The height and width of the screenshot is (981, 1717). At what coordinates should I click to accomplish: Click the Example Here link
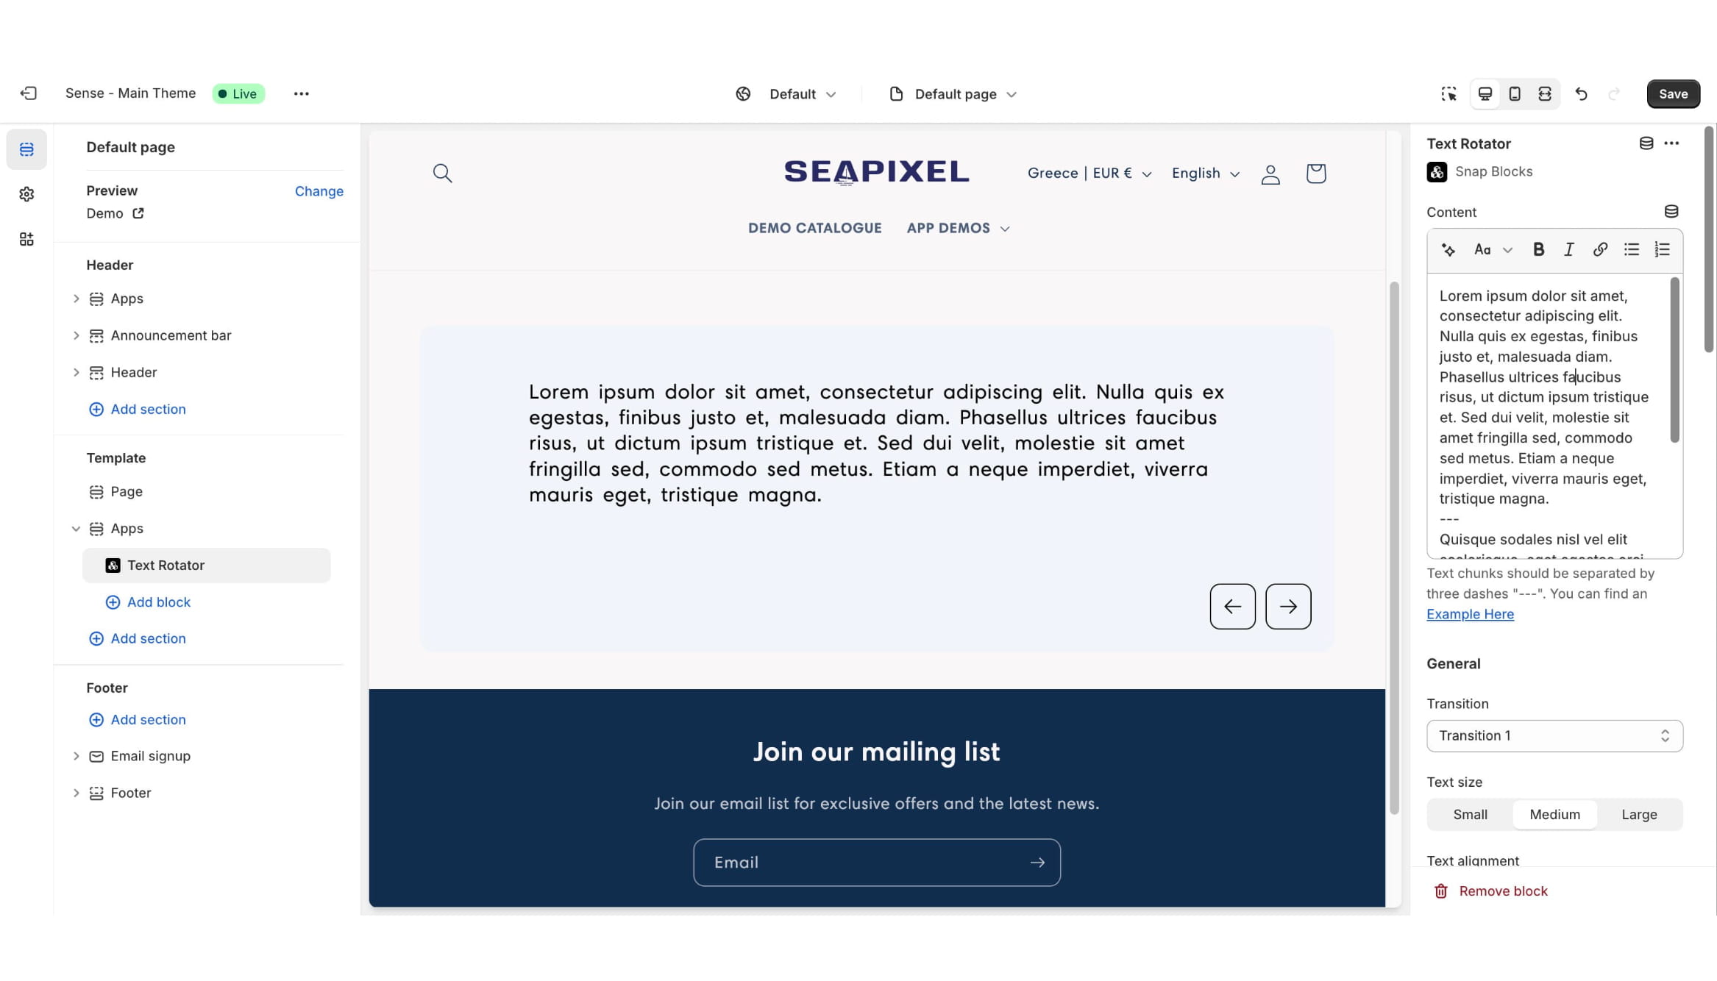(x=1471, y=613)
